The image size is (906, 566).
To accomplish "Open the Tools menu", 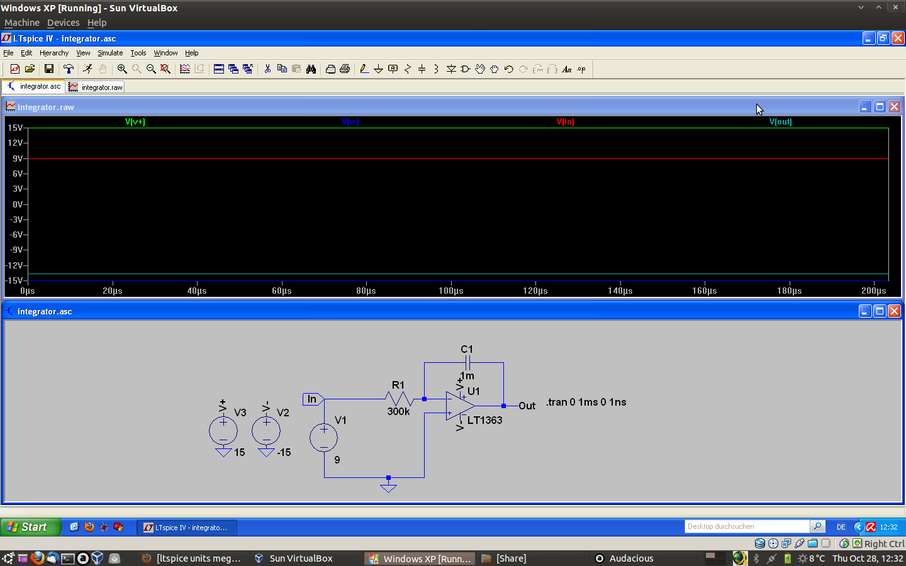I will pyautogui.click(x=138, y=53).
